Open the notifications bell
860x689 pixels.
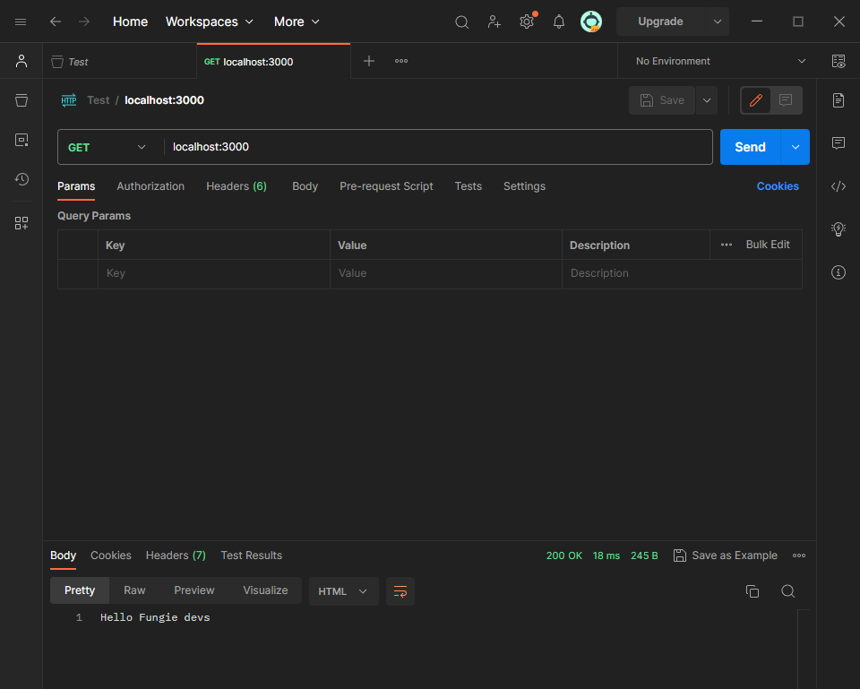click(x=558, y=22)
